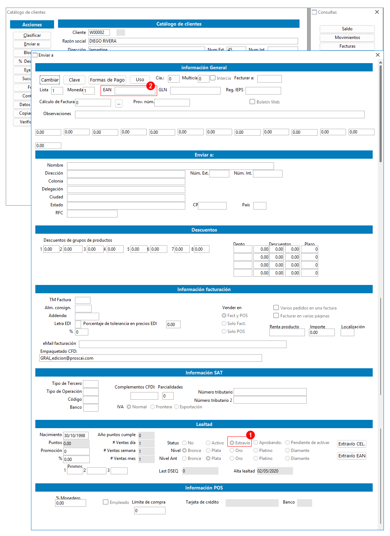Set Status to Aprobando.
Screen dimensions: 390x536
pos(256,443)
